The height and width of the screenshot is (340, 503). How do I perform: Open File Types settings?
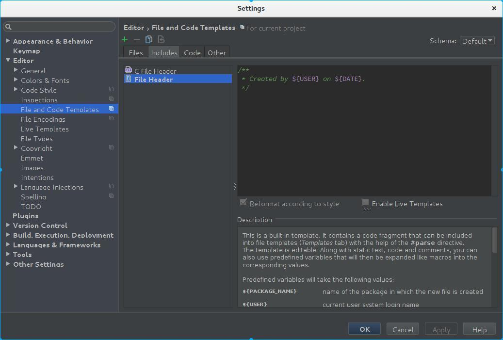click(x=36, y=139)
